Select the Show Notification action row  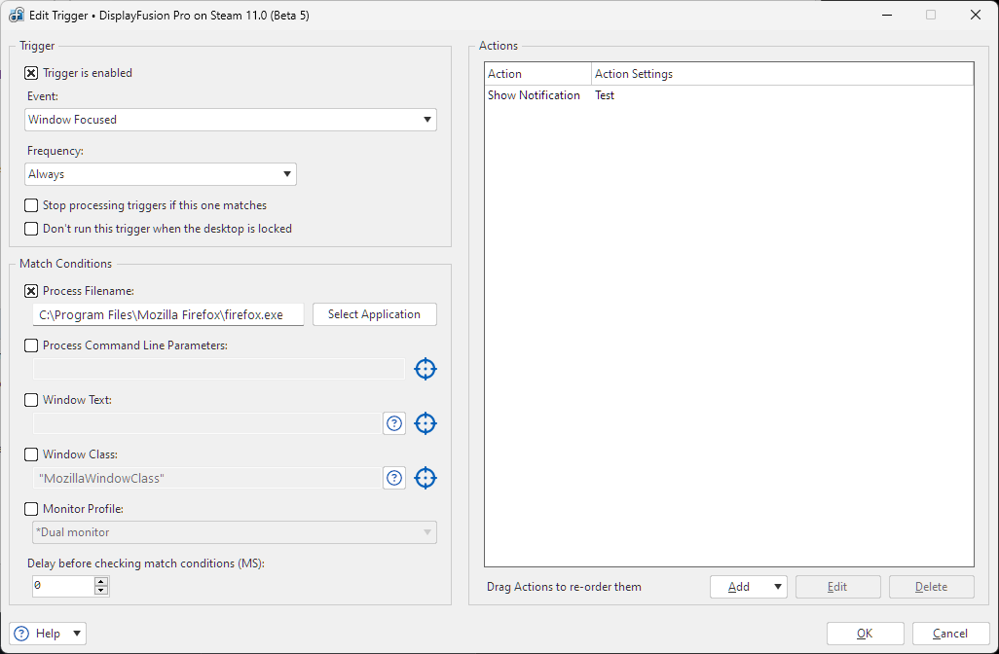(534, 95)
